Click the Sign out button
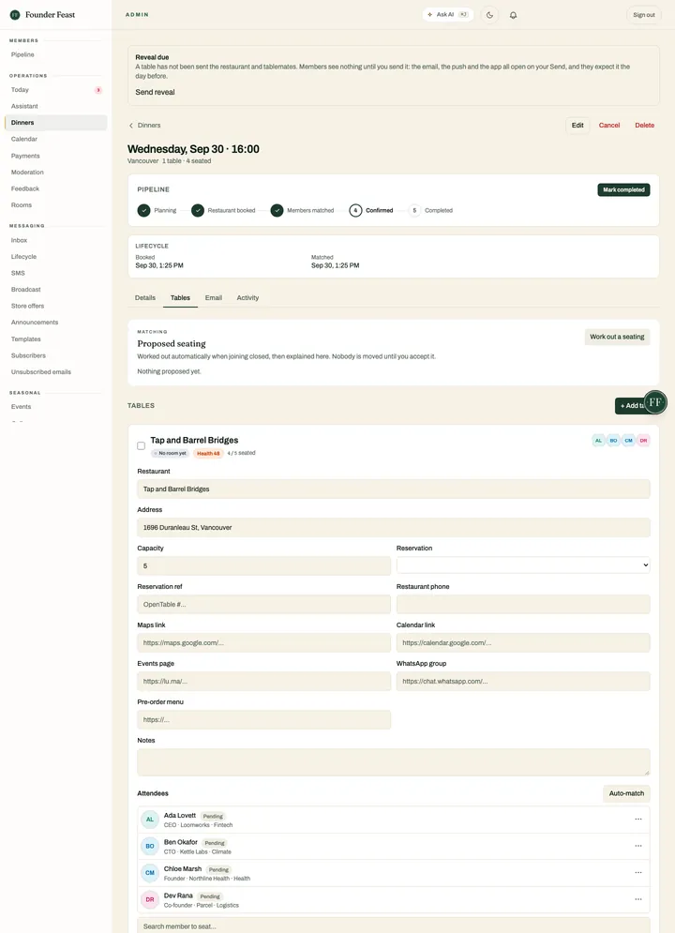This screenshot has height=933, width=675. click(644, 15)
